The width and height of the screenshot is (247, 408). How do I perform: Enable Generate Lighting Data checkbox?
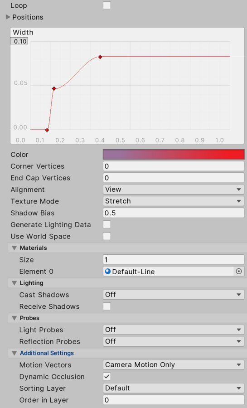tap(107, 224)
